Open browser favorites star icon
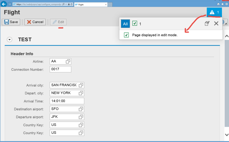Image resolution: width=229 pixels, height=142 pixels. [222, 4]
